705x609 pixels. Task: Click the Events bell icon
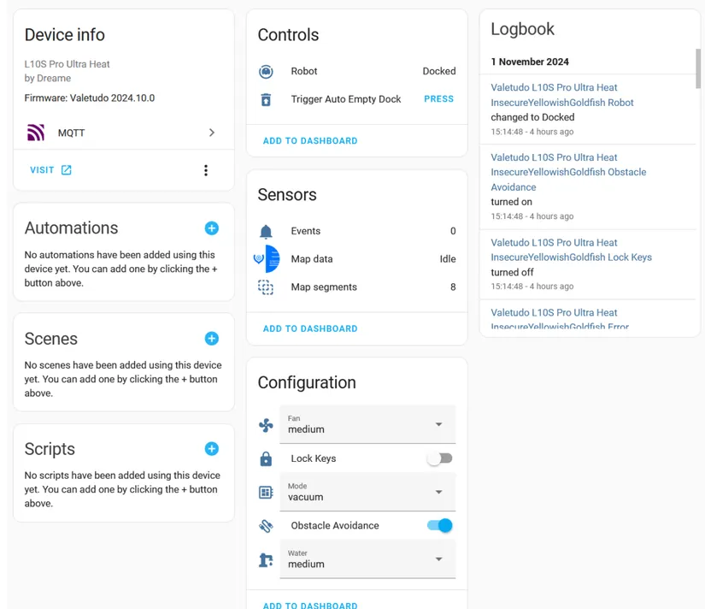pos(266,231)
